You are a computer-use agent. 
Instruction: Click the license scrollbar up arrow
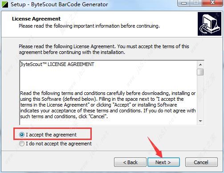coord(200,65)
